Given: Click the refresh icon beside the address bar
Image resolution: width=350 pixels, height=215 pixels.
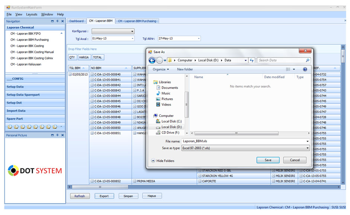Looking at the screenshot, I should [x=252, y=60].
